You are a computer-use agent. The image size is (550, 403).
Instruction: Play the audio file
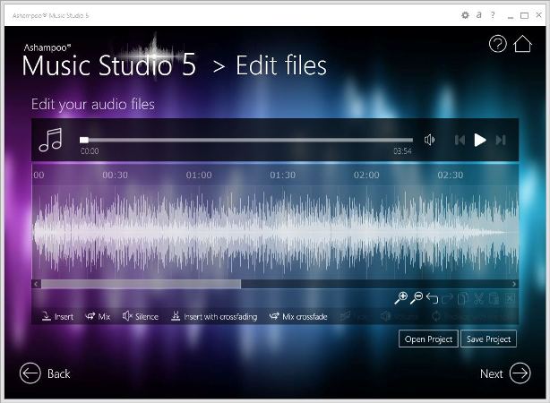[480, 140]
